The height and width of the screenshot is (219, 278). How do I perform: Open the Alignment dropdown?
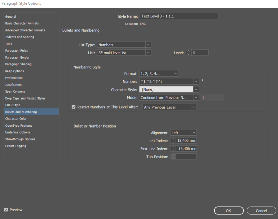(192, 132)
